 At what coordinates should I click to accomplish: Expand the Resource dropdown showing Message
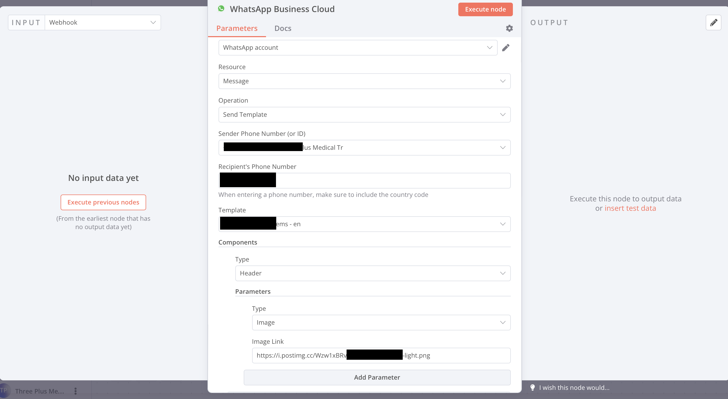364,81
